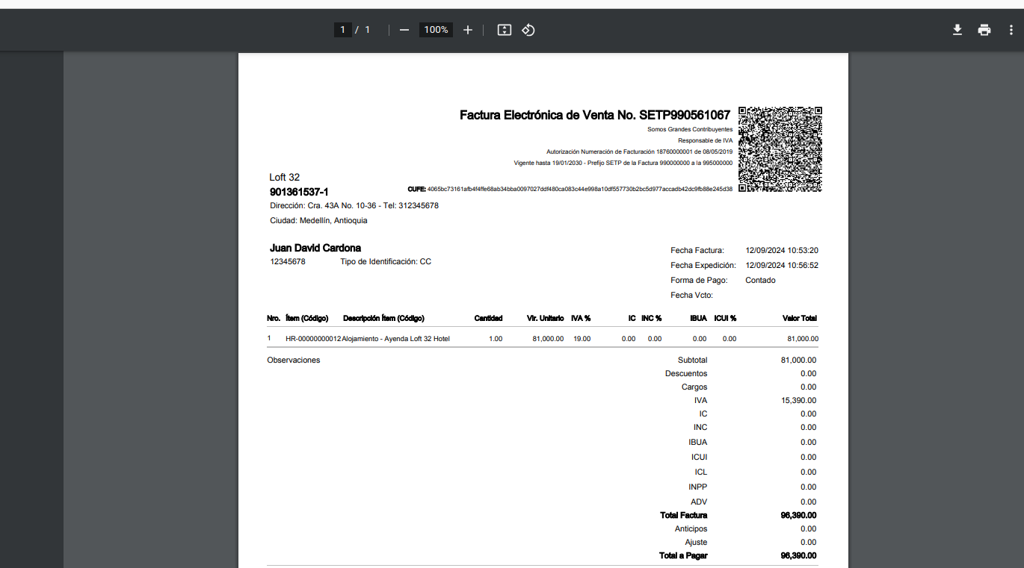The image size is (1024, 568).
Task: Click the Forma de Pago value Contado
Action: [760, 281]
